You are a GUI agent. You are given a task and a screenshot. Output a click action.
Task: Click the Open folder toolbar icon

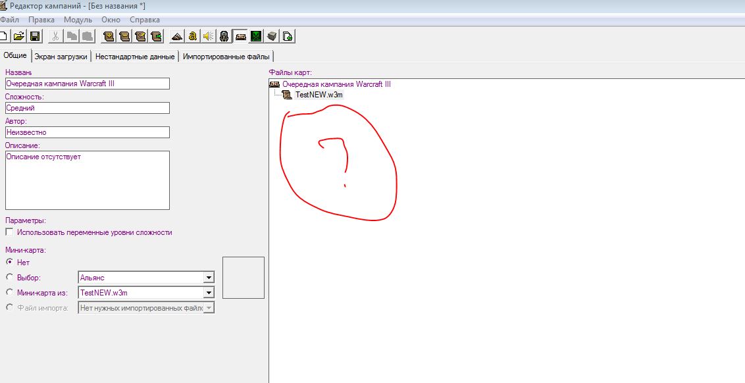19,36
